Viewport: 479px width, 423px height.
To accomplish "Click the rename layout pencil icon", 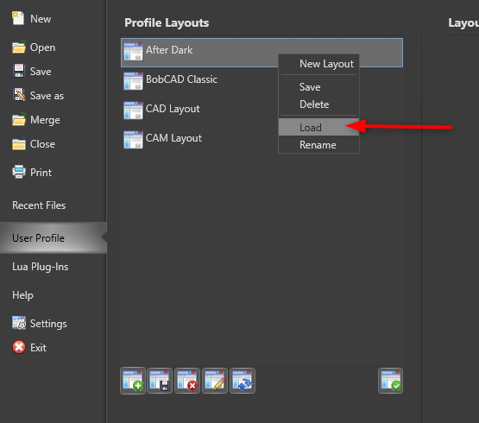I will pos(215,381).
